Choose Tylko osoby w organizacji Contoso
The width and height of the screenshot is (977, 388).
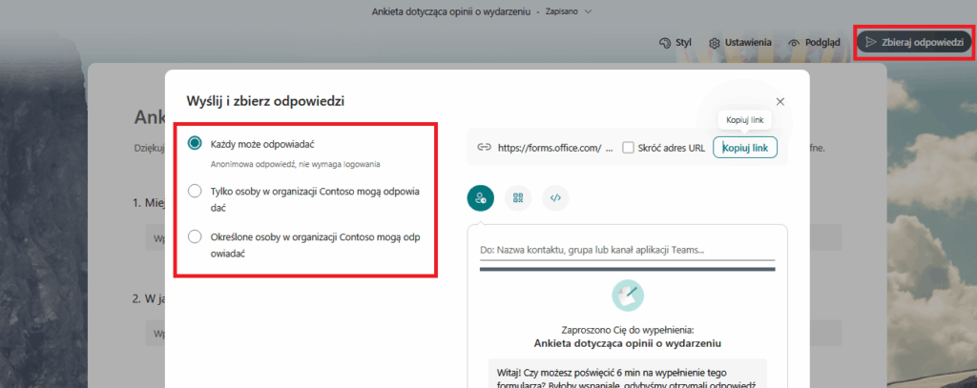[x=196, y=191]
